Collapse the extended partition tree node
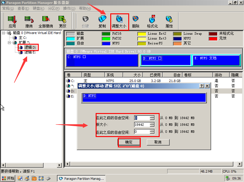This screenshot has height=182, width=244. (x=9, y=43)
